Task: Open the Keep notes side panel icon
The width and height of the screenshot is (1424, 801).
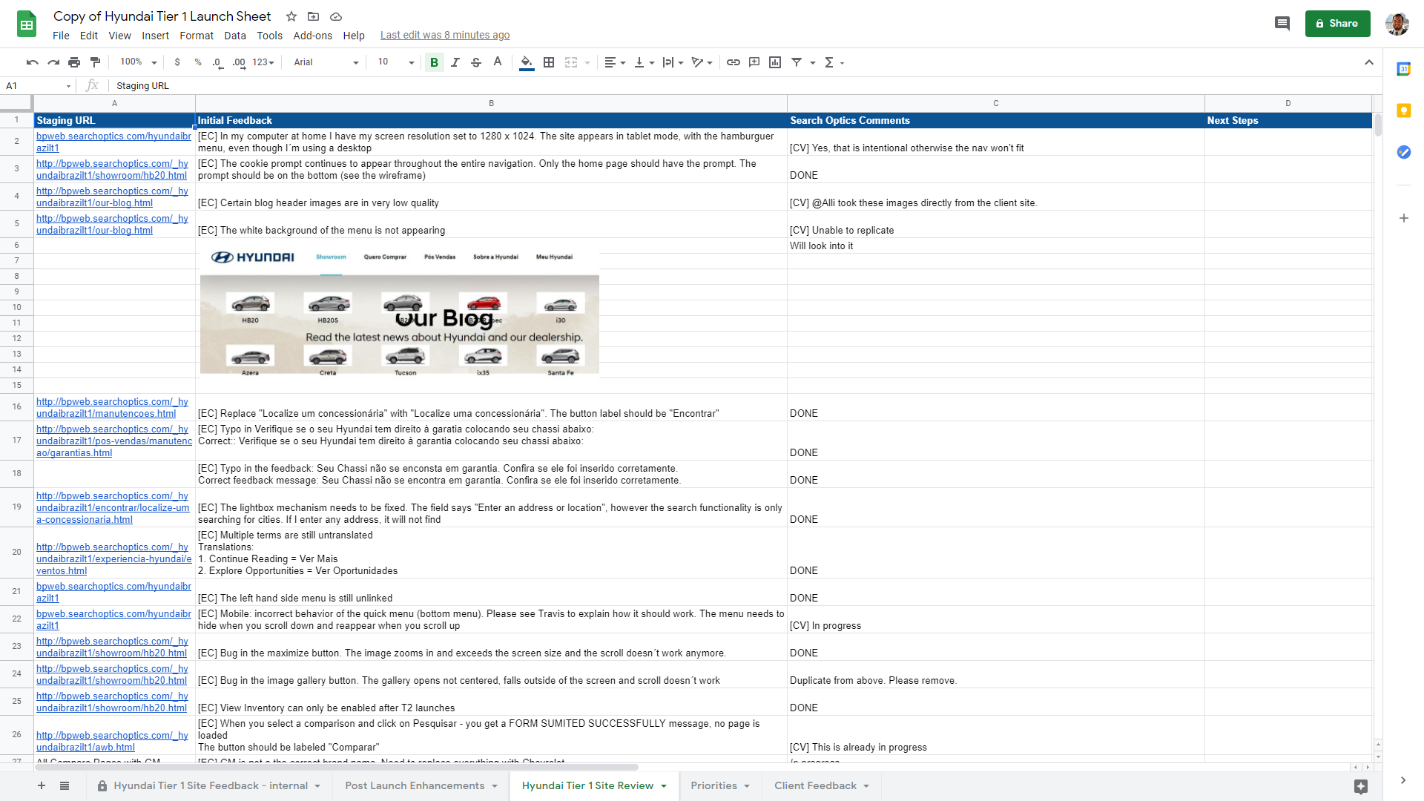Action: [1403, 111]
